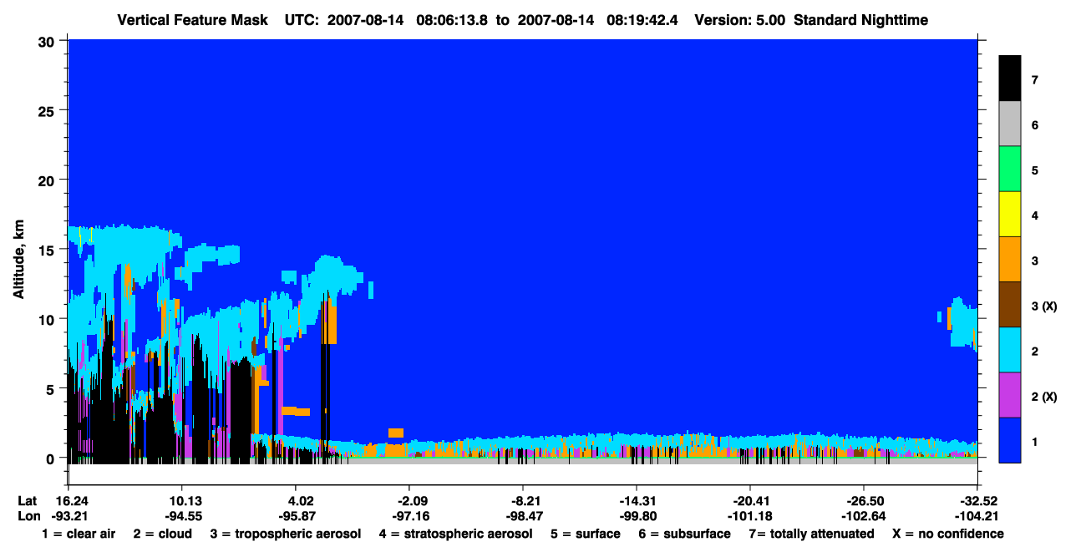Click the '4 = stratospheric aerosol' key text
1086x557 pixels.
point(456,534)
